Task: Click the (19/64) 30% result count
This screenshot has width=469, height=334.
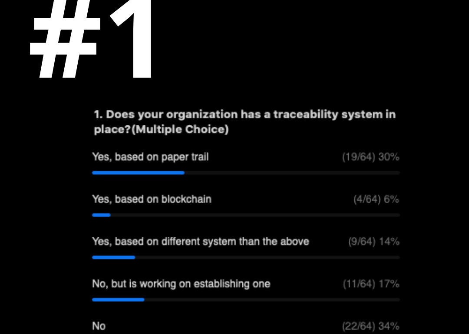Action: pos(370,157)
